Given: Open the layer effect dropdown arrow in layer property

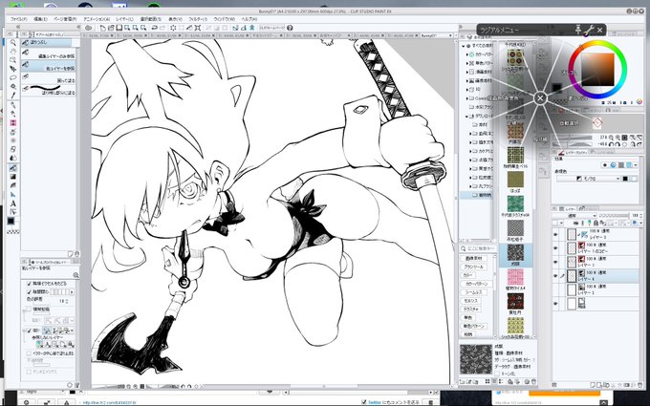Looking at the screenshot, I should (636, 165).
